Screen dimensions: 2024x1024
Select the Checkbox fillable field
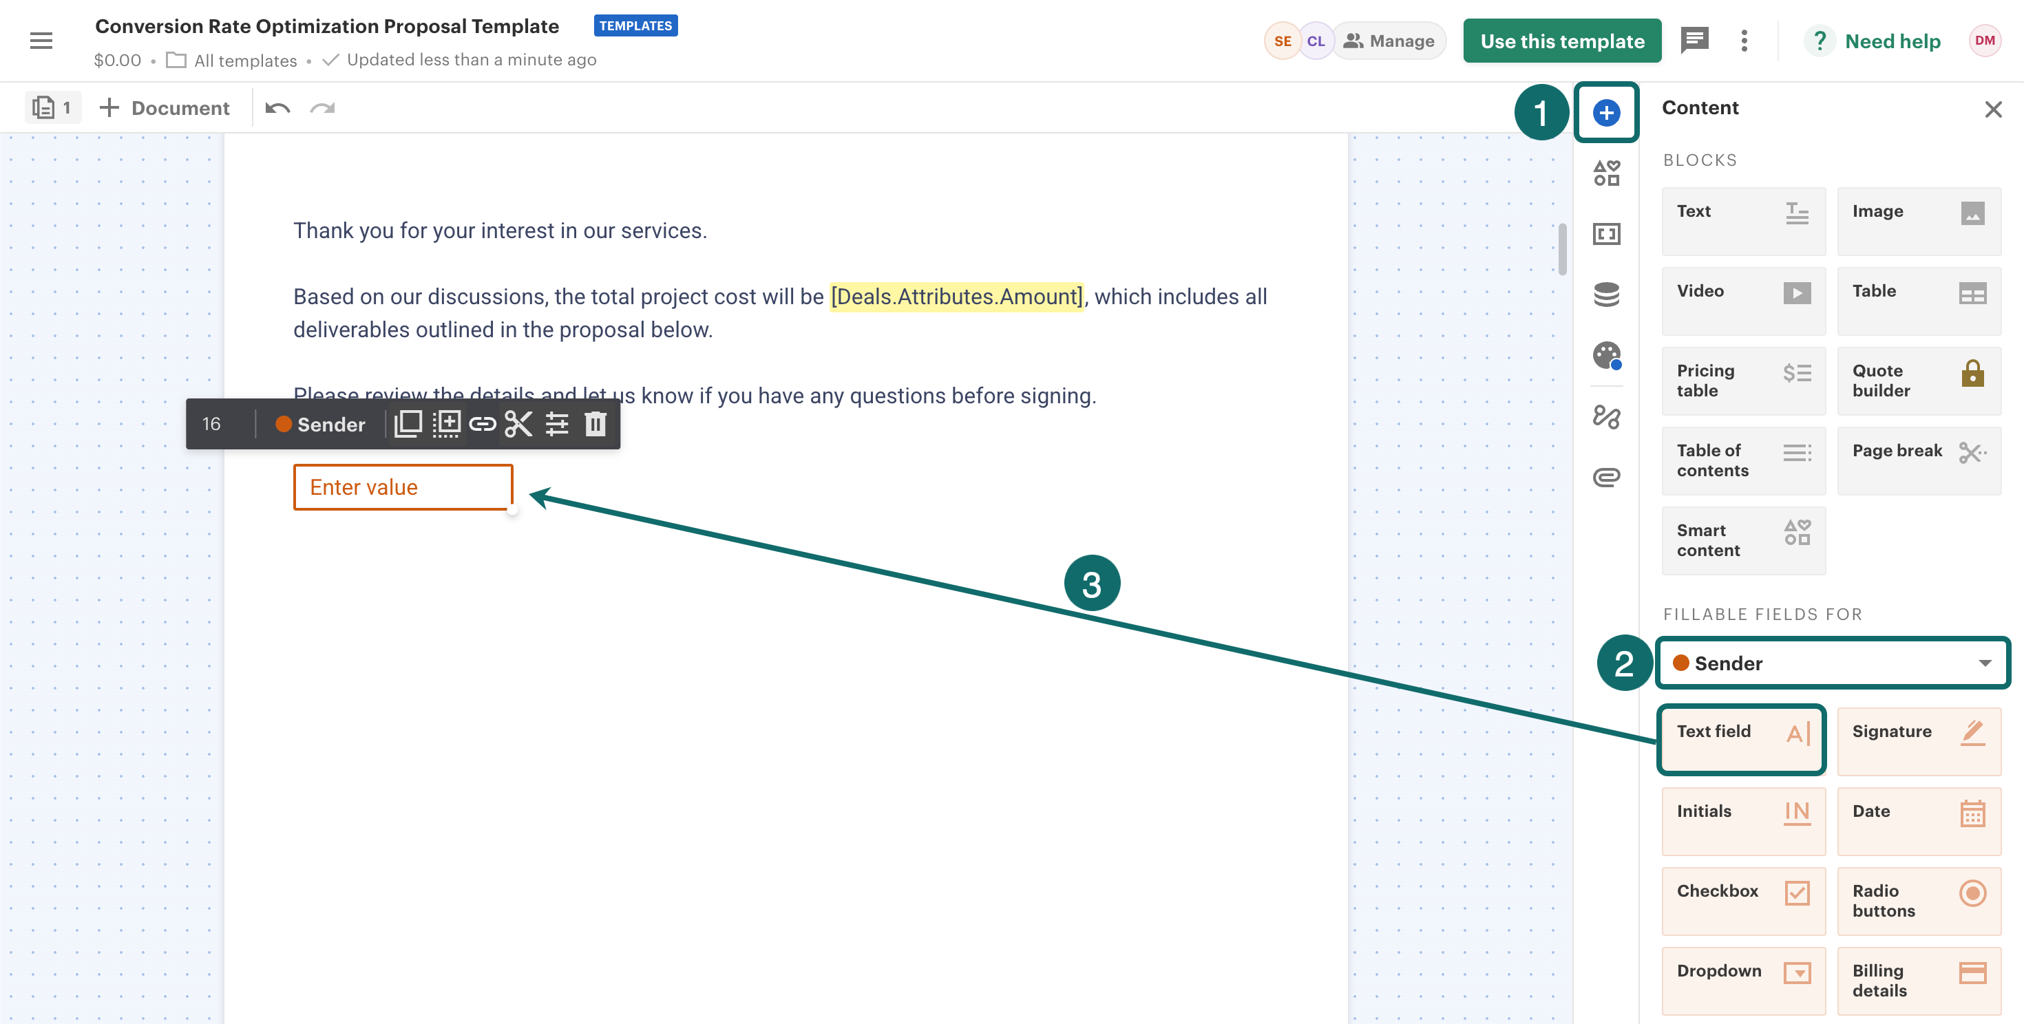click(x=1742, y=900)
